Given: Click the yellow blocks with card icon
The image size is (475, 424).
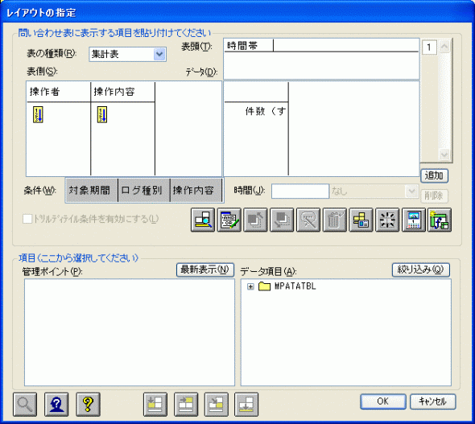Looking at the screenshot, I should tap(361, 220).
